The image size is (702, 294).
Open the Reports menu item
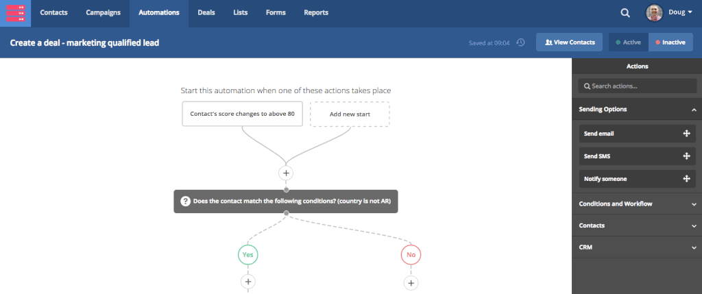click(315, 13)
